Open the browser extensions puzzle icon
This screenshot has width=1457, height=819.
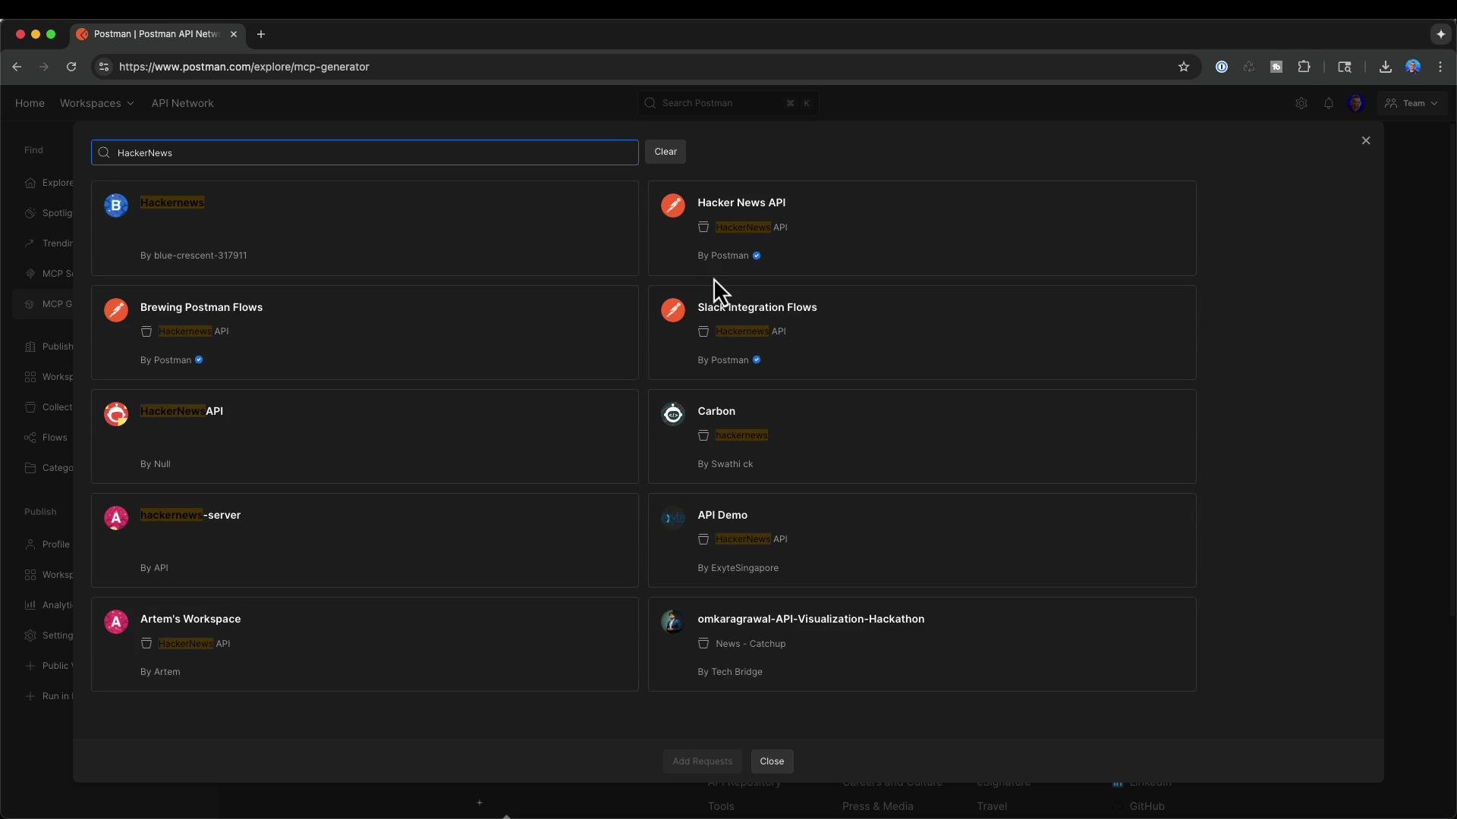[1304, 67]
